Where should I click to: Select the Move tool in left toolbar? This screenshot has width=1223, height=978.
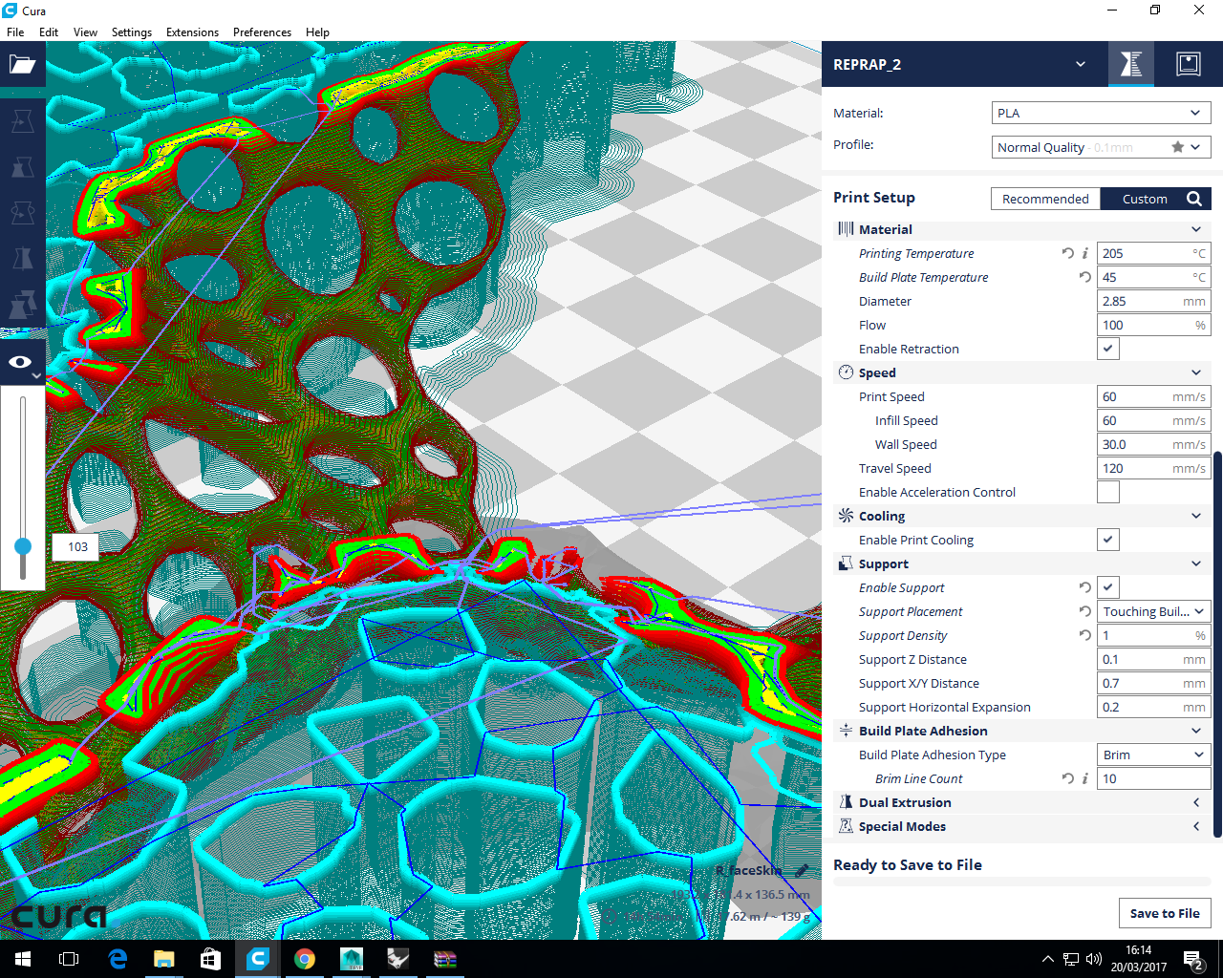tap(22, 121)
